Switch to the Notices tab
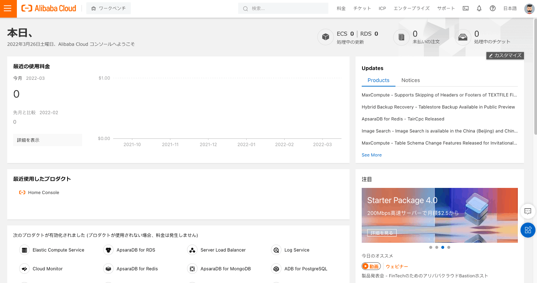The width and height of the screenshot is (537, 283). 410,80
